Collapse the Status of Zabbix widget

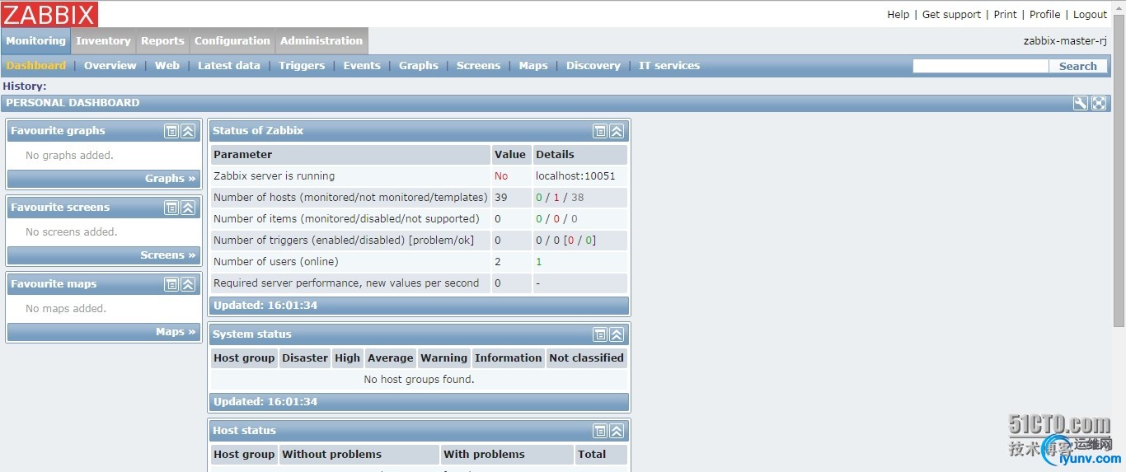tap(617, 131)
